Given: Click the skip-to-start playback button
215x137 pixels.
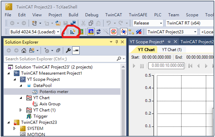Looking at the screenshot, I should [x=190, y=66].
